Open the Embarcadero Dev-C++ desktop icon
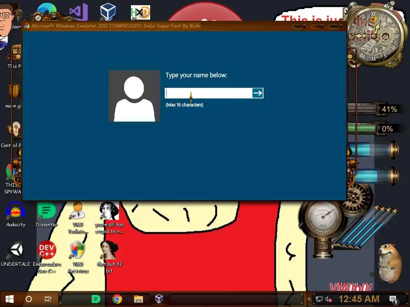The image size is (410, 307). click(x=47, y=257)
